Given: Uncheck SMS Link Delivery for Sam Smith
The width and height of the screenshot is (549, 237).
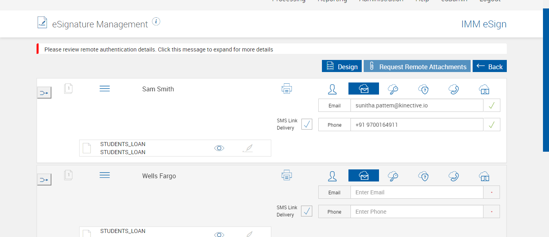Looking at the screenshot, I should point(307,124).
